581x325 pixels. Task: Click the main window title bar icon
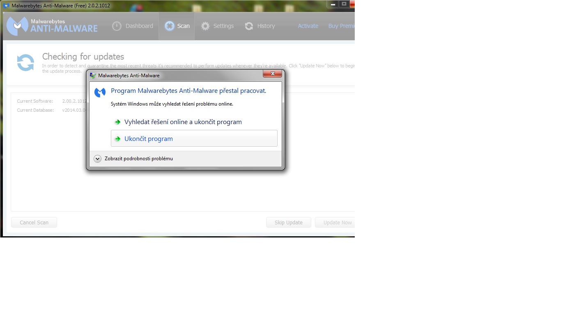click(6, 6)
